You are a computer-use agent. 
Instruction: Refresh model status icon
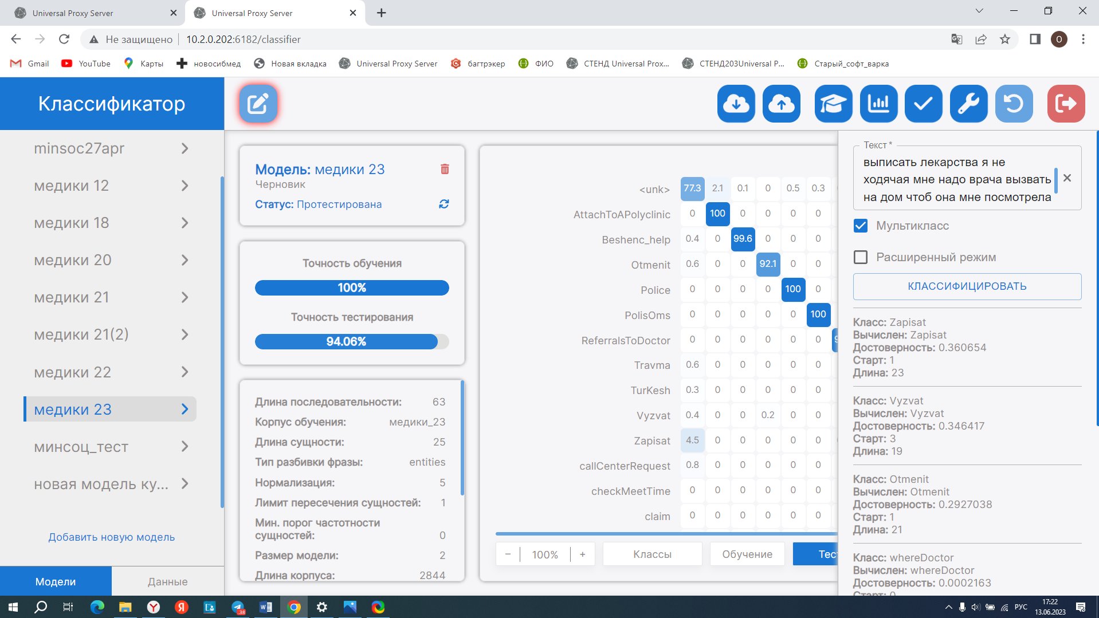443,204
